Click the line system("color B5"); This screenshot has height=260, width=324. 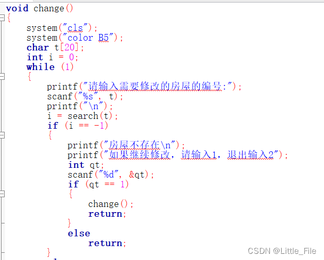(75, 38)
